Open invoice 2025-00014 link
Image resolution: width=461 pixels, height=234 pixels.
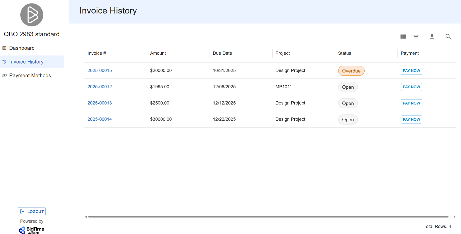coord(99,119)
